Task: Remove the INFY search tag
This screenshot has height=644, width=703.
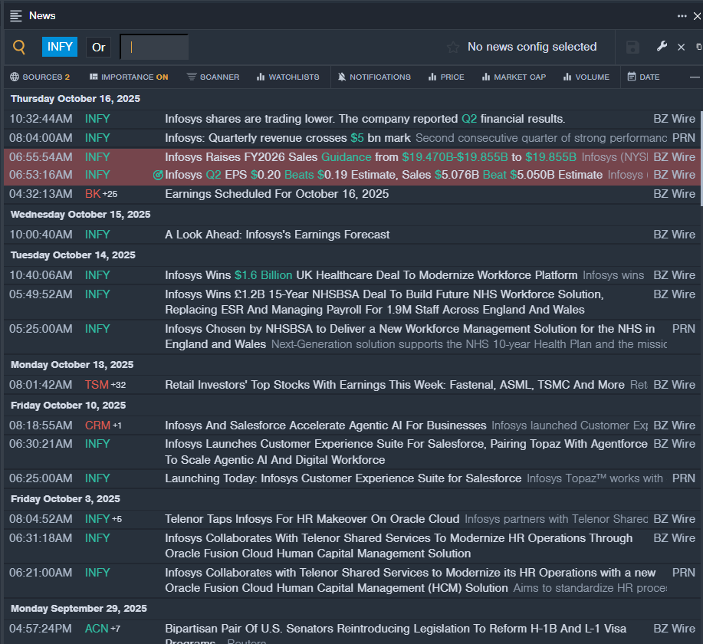Action: [x=60, y=47]
